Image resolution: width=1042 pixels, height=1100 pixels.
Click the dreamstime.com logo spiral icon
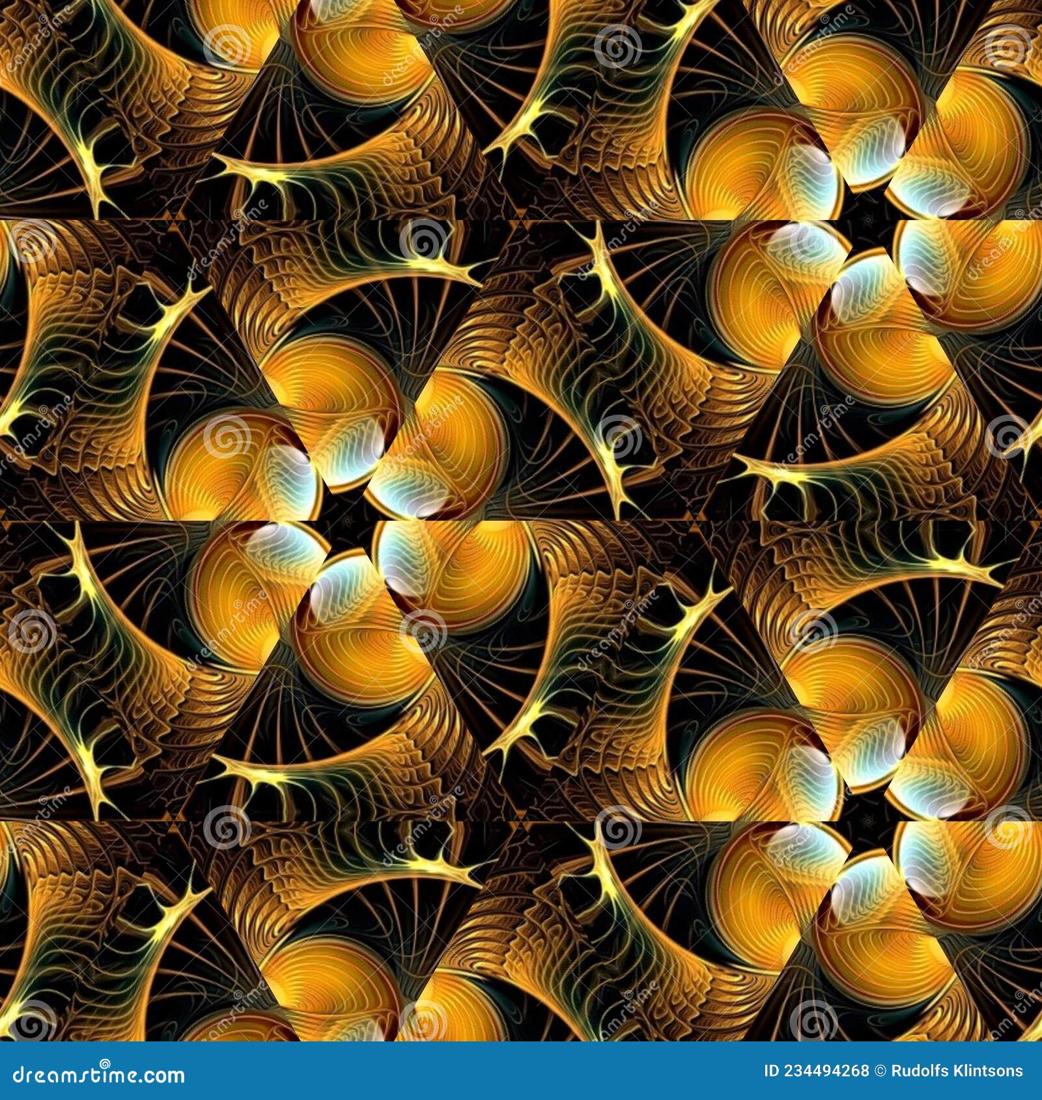click(x=104, y=1064)
